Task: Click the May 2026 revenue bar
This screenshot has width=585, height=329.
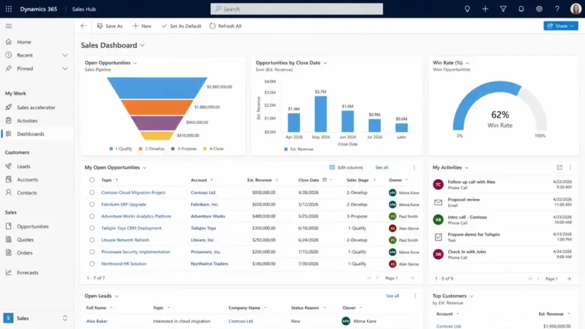Action: pyautogui.click(x=321, y=114)
